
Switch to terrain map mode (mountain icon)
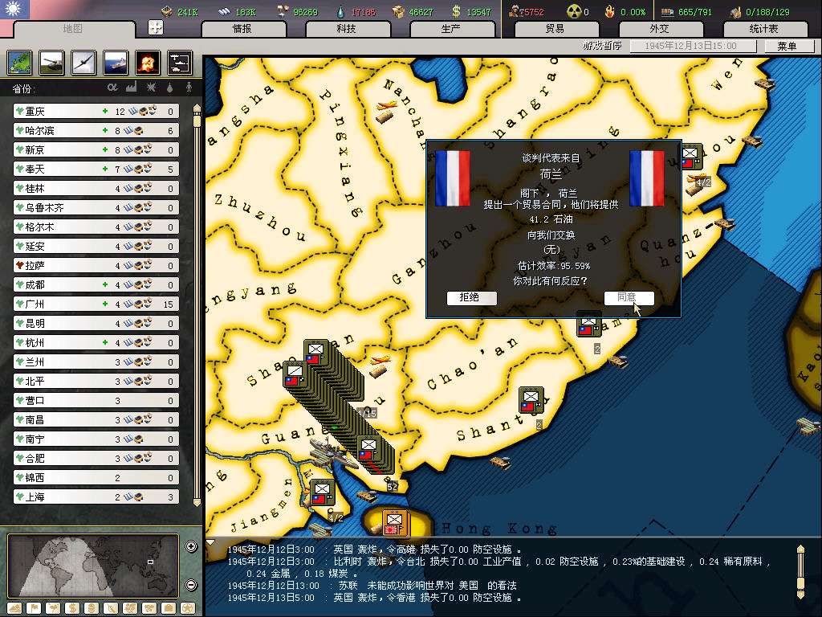tap(14, 609)
